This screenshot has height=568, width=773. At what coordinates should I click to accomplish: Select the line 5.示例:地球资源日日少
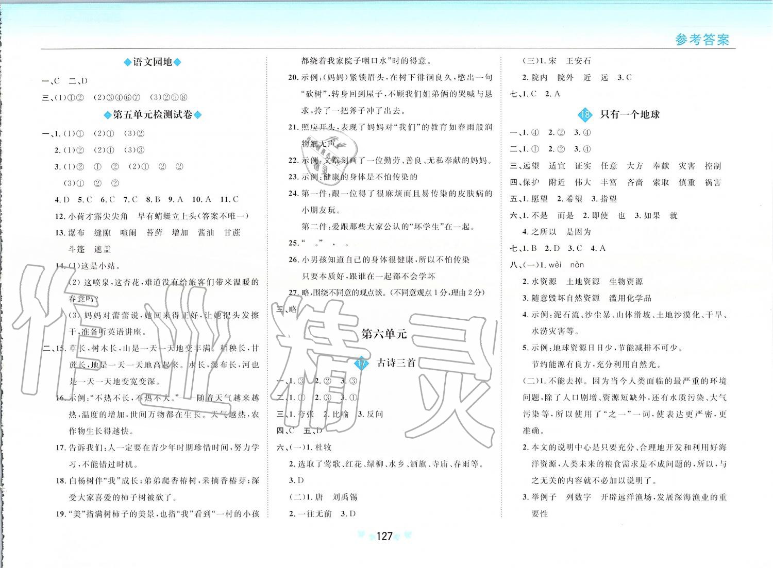tap(602, 348)
